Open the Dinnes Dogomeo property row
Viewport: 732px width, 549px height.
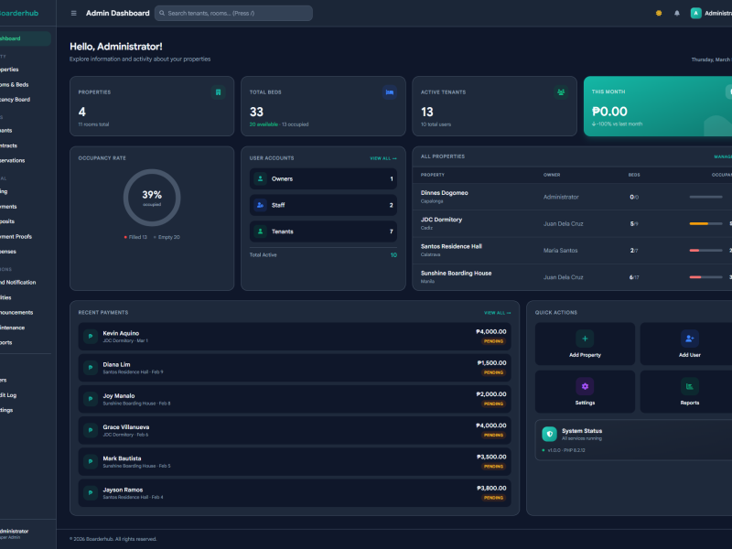coord(573,197)
